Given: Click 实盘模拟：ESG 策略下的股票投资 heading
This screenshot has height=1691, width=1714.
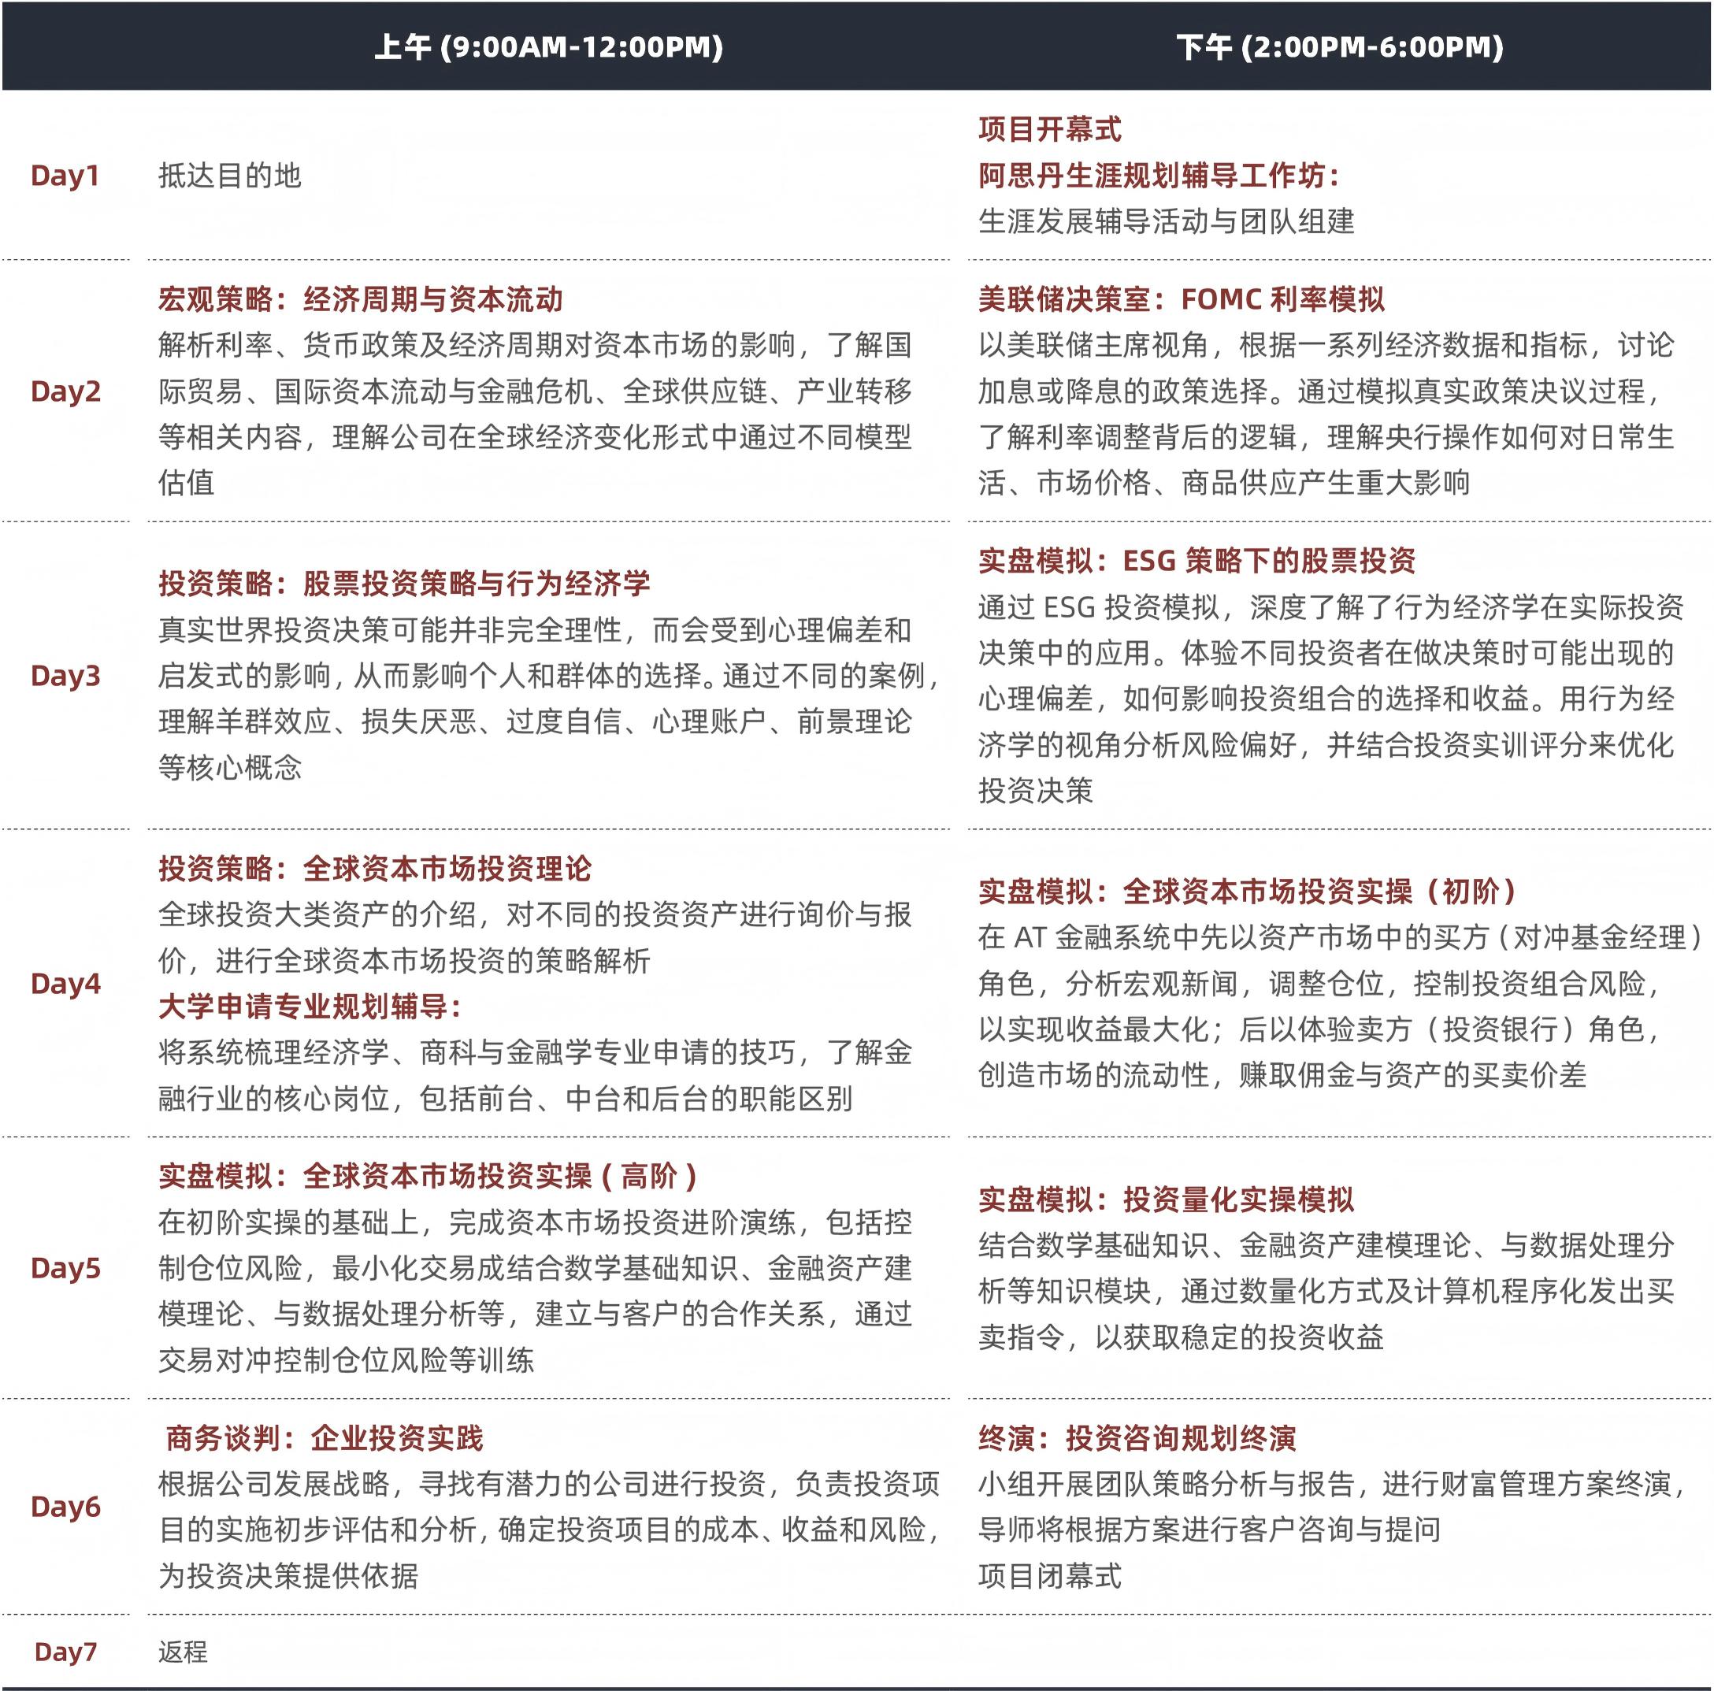Looking at the screenshot, I should click(1196, 561).
